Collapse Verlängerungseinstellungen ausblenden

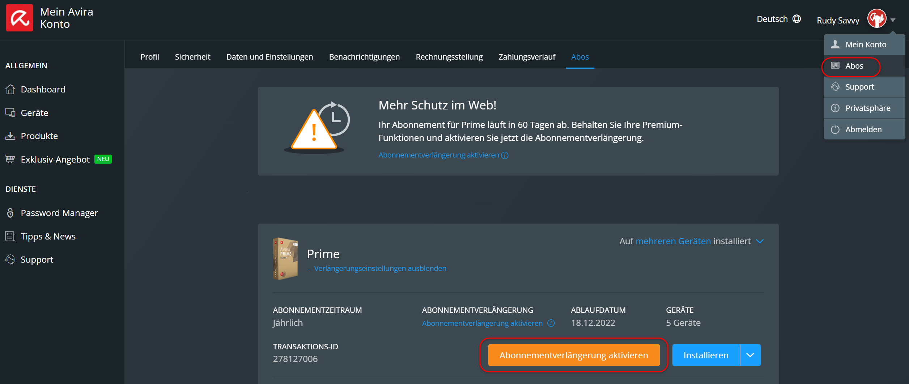pyautogui.click(x=377, y=268)
